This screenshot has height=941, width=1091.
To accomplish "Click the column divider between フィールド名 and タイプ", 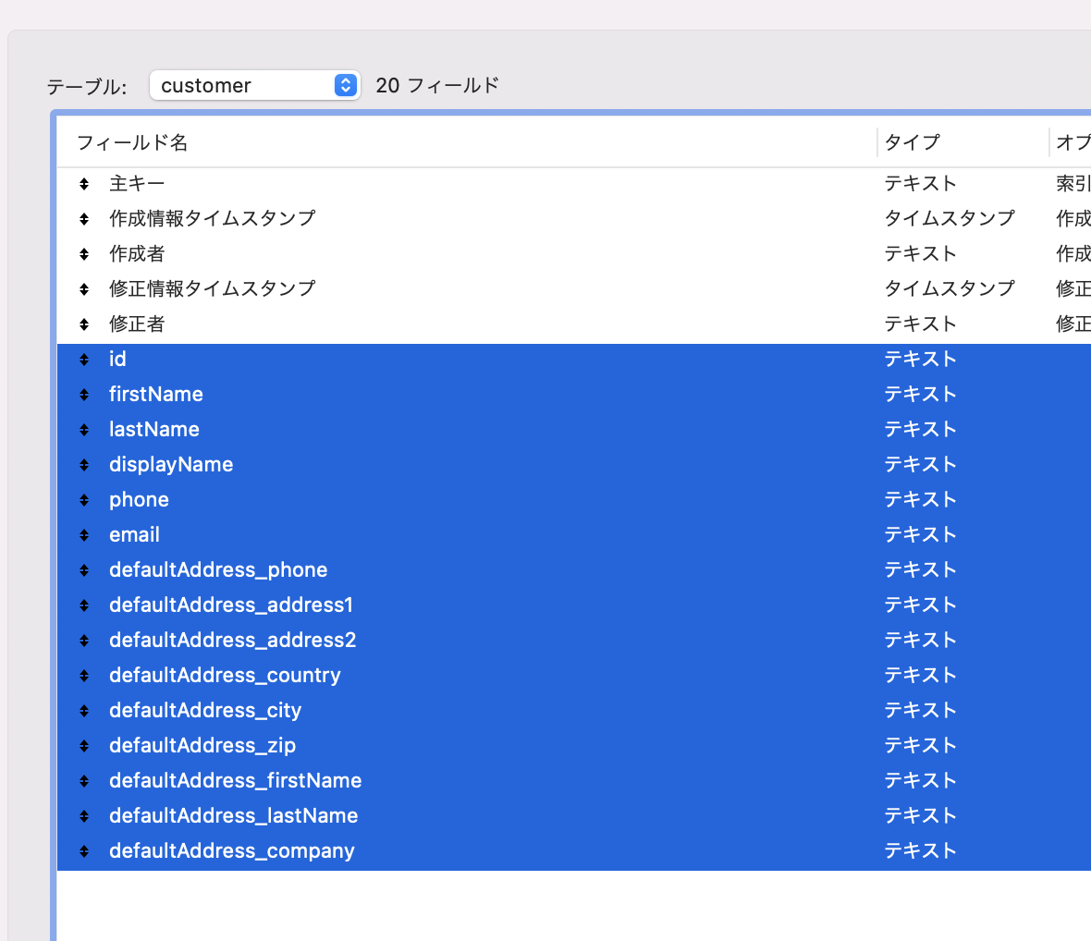I will coord(876,142).
